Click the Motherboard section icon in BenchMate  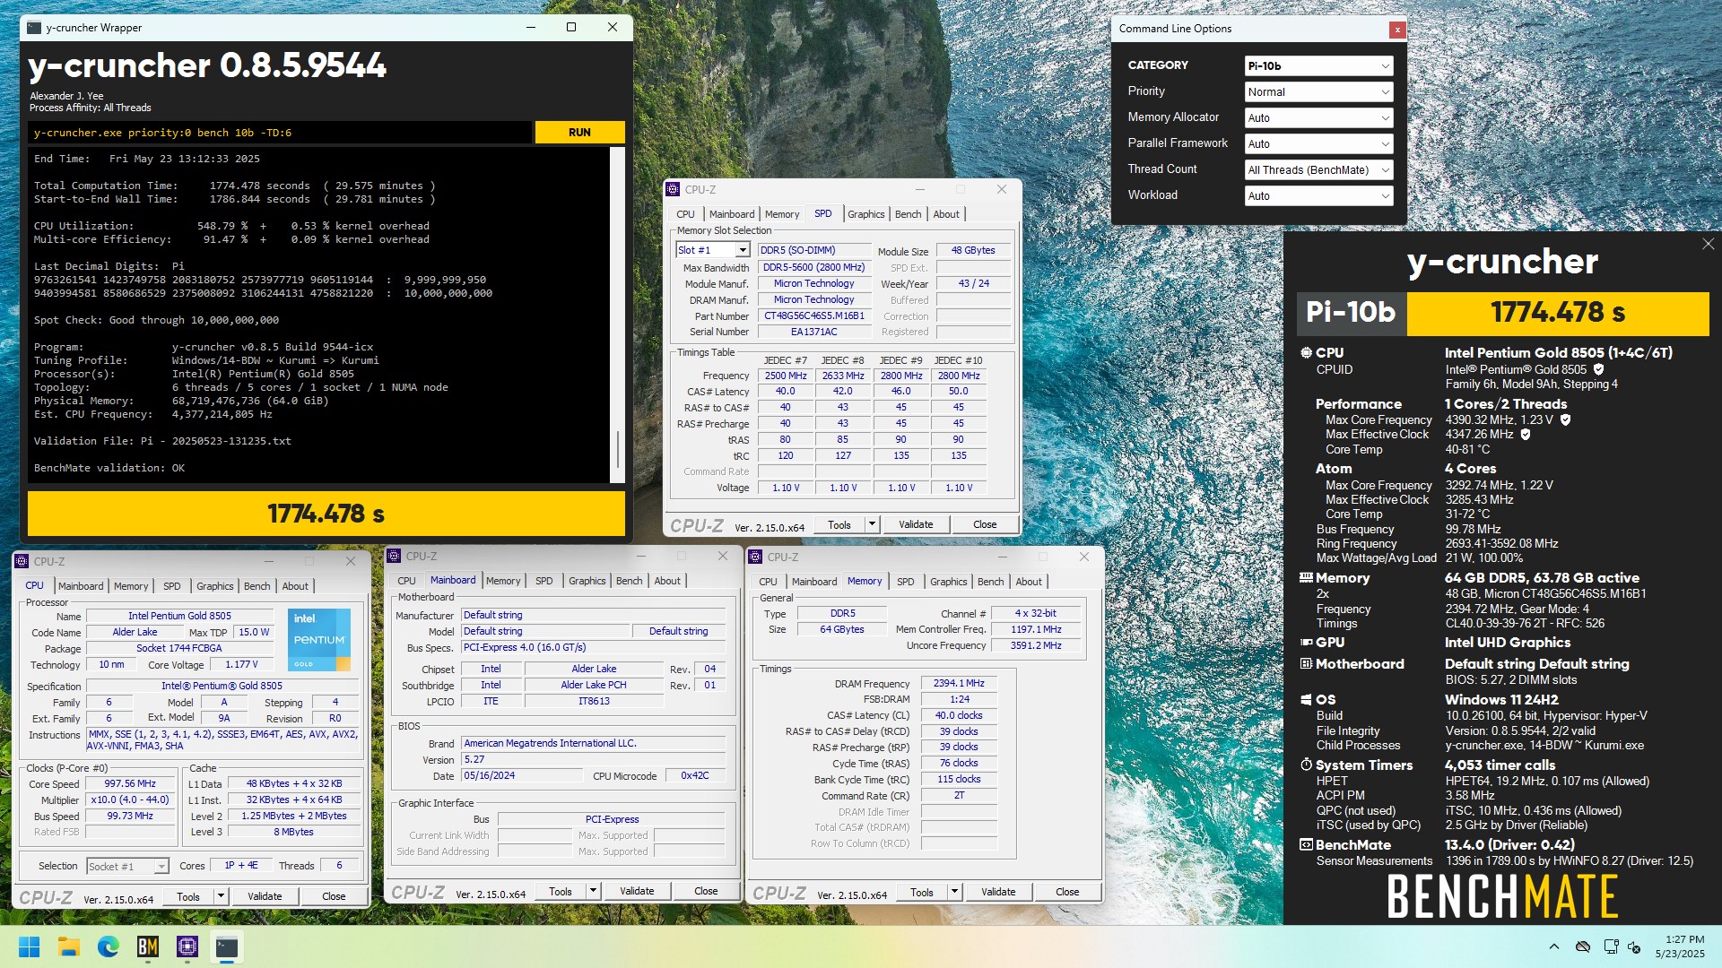pos(1306,664)
